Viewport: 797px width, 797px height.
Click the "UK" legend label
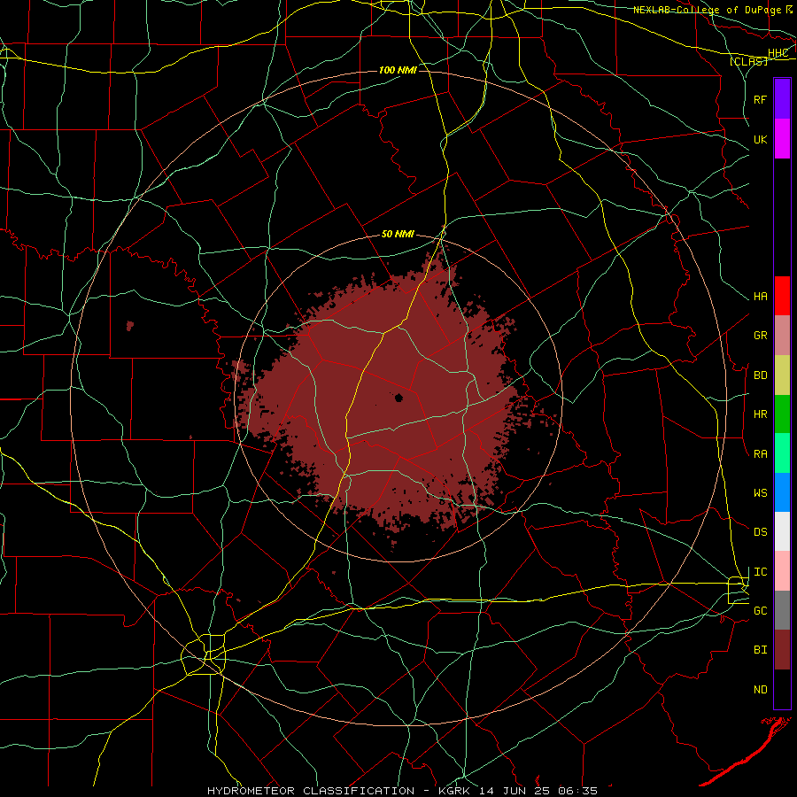tap(760, 139)
